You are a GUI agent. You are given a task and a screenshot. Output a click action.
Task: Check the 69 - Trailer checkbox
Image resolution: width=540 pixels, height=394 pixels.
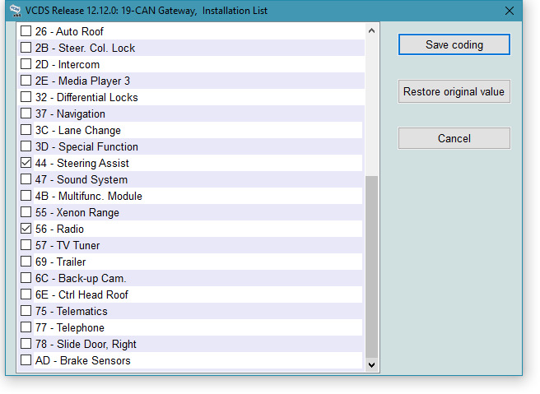[26, 262]
